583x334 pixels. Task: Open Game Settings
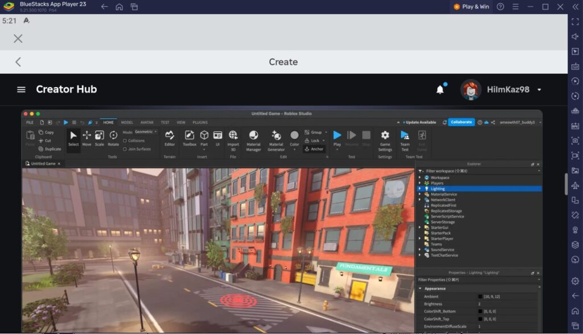pyautogui.click(x=385, y=138)
